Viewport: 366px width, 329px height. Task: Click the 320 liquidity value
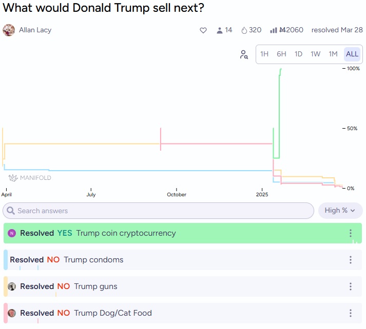pos(255,30)
